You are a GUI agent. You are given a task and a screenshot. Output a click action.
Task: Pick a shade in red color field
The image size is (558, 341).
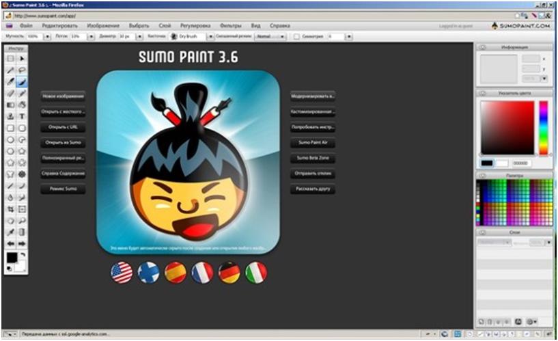[x=507, y=128]
